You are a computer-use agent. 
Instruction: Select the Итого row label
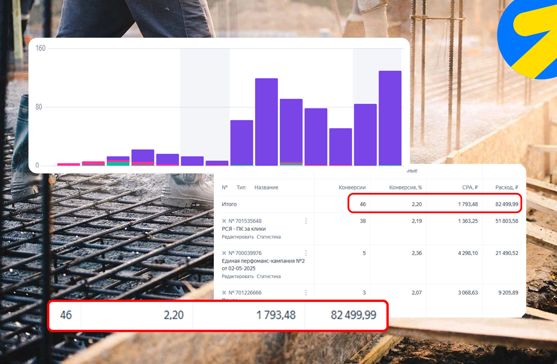click(229, 204)
